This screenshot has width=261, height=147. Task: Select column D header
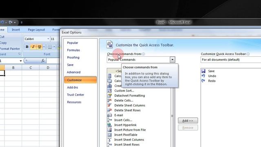48,68
